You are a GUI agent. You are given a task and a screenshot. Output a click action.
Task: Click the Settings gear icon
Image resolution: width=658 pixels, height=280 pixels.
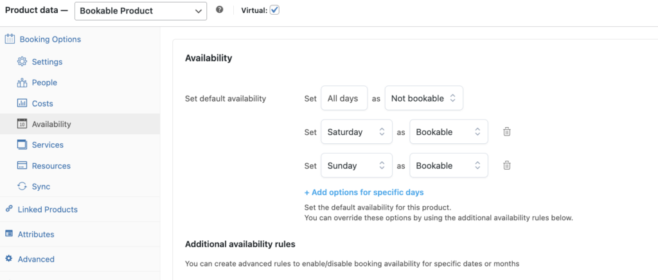tap(22, 62)
